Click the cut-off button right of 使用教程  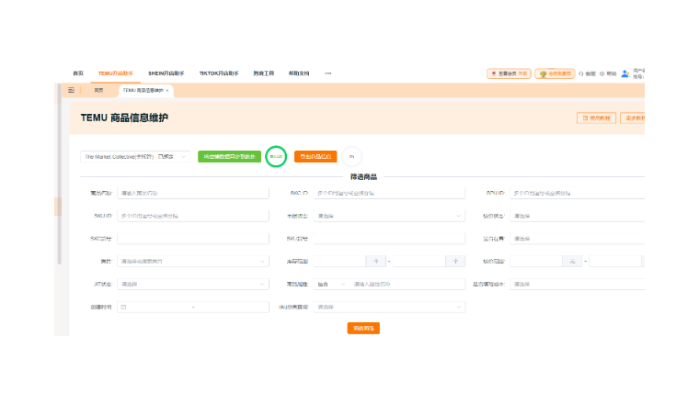(632, 118)
